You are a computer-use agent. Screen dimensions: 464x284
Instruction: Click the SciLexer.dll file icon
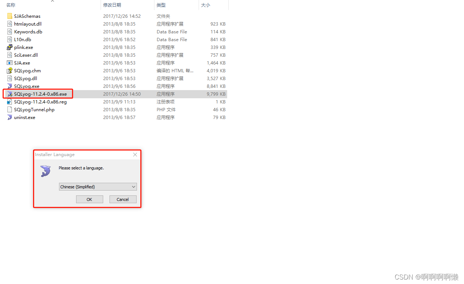point(10,55)
